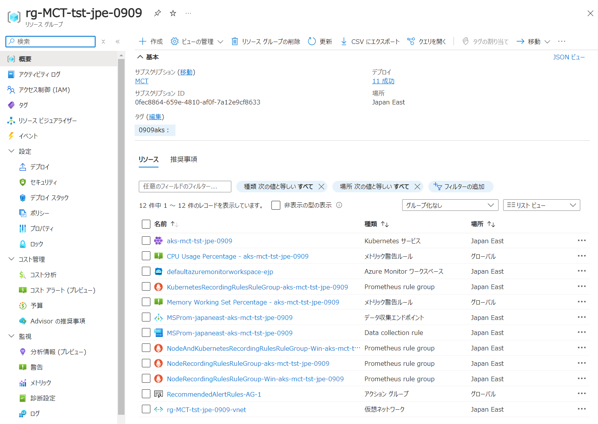This screenshot has height=424, width=598.
Task: Collapse the コスト管理 group
Action: tap(11, 259)
